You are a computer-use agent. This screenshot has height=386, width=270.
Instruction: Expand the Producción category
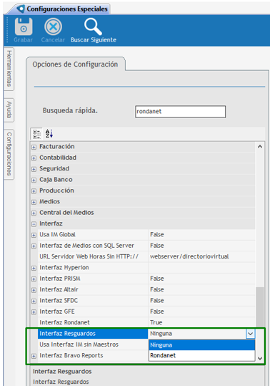[x=34, y=191]
